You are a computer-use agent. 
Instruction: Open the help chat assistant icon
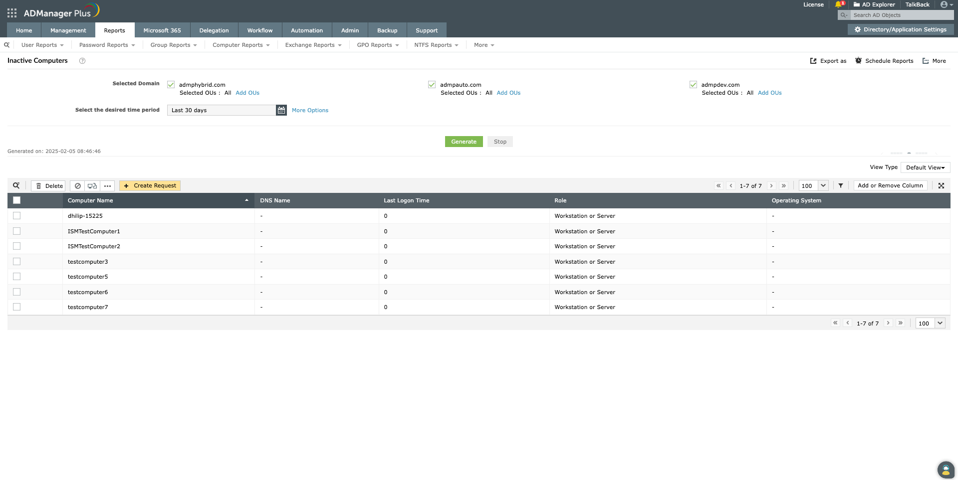[x=946, y=470]
